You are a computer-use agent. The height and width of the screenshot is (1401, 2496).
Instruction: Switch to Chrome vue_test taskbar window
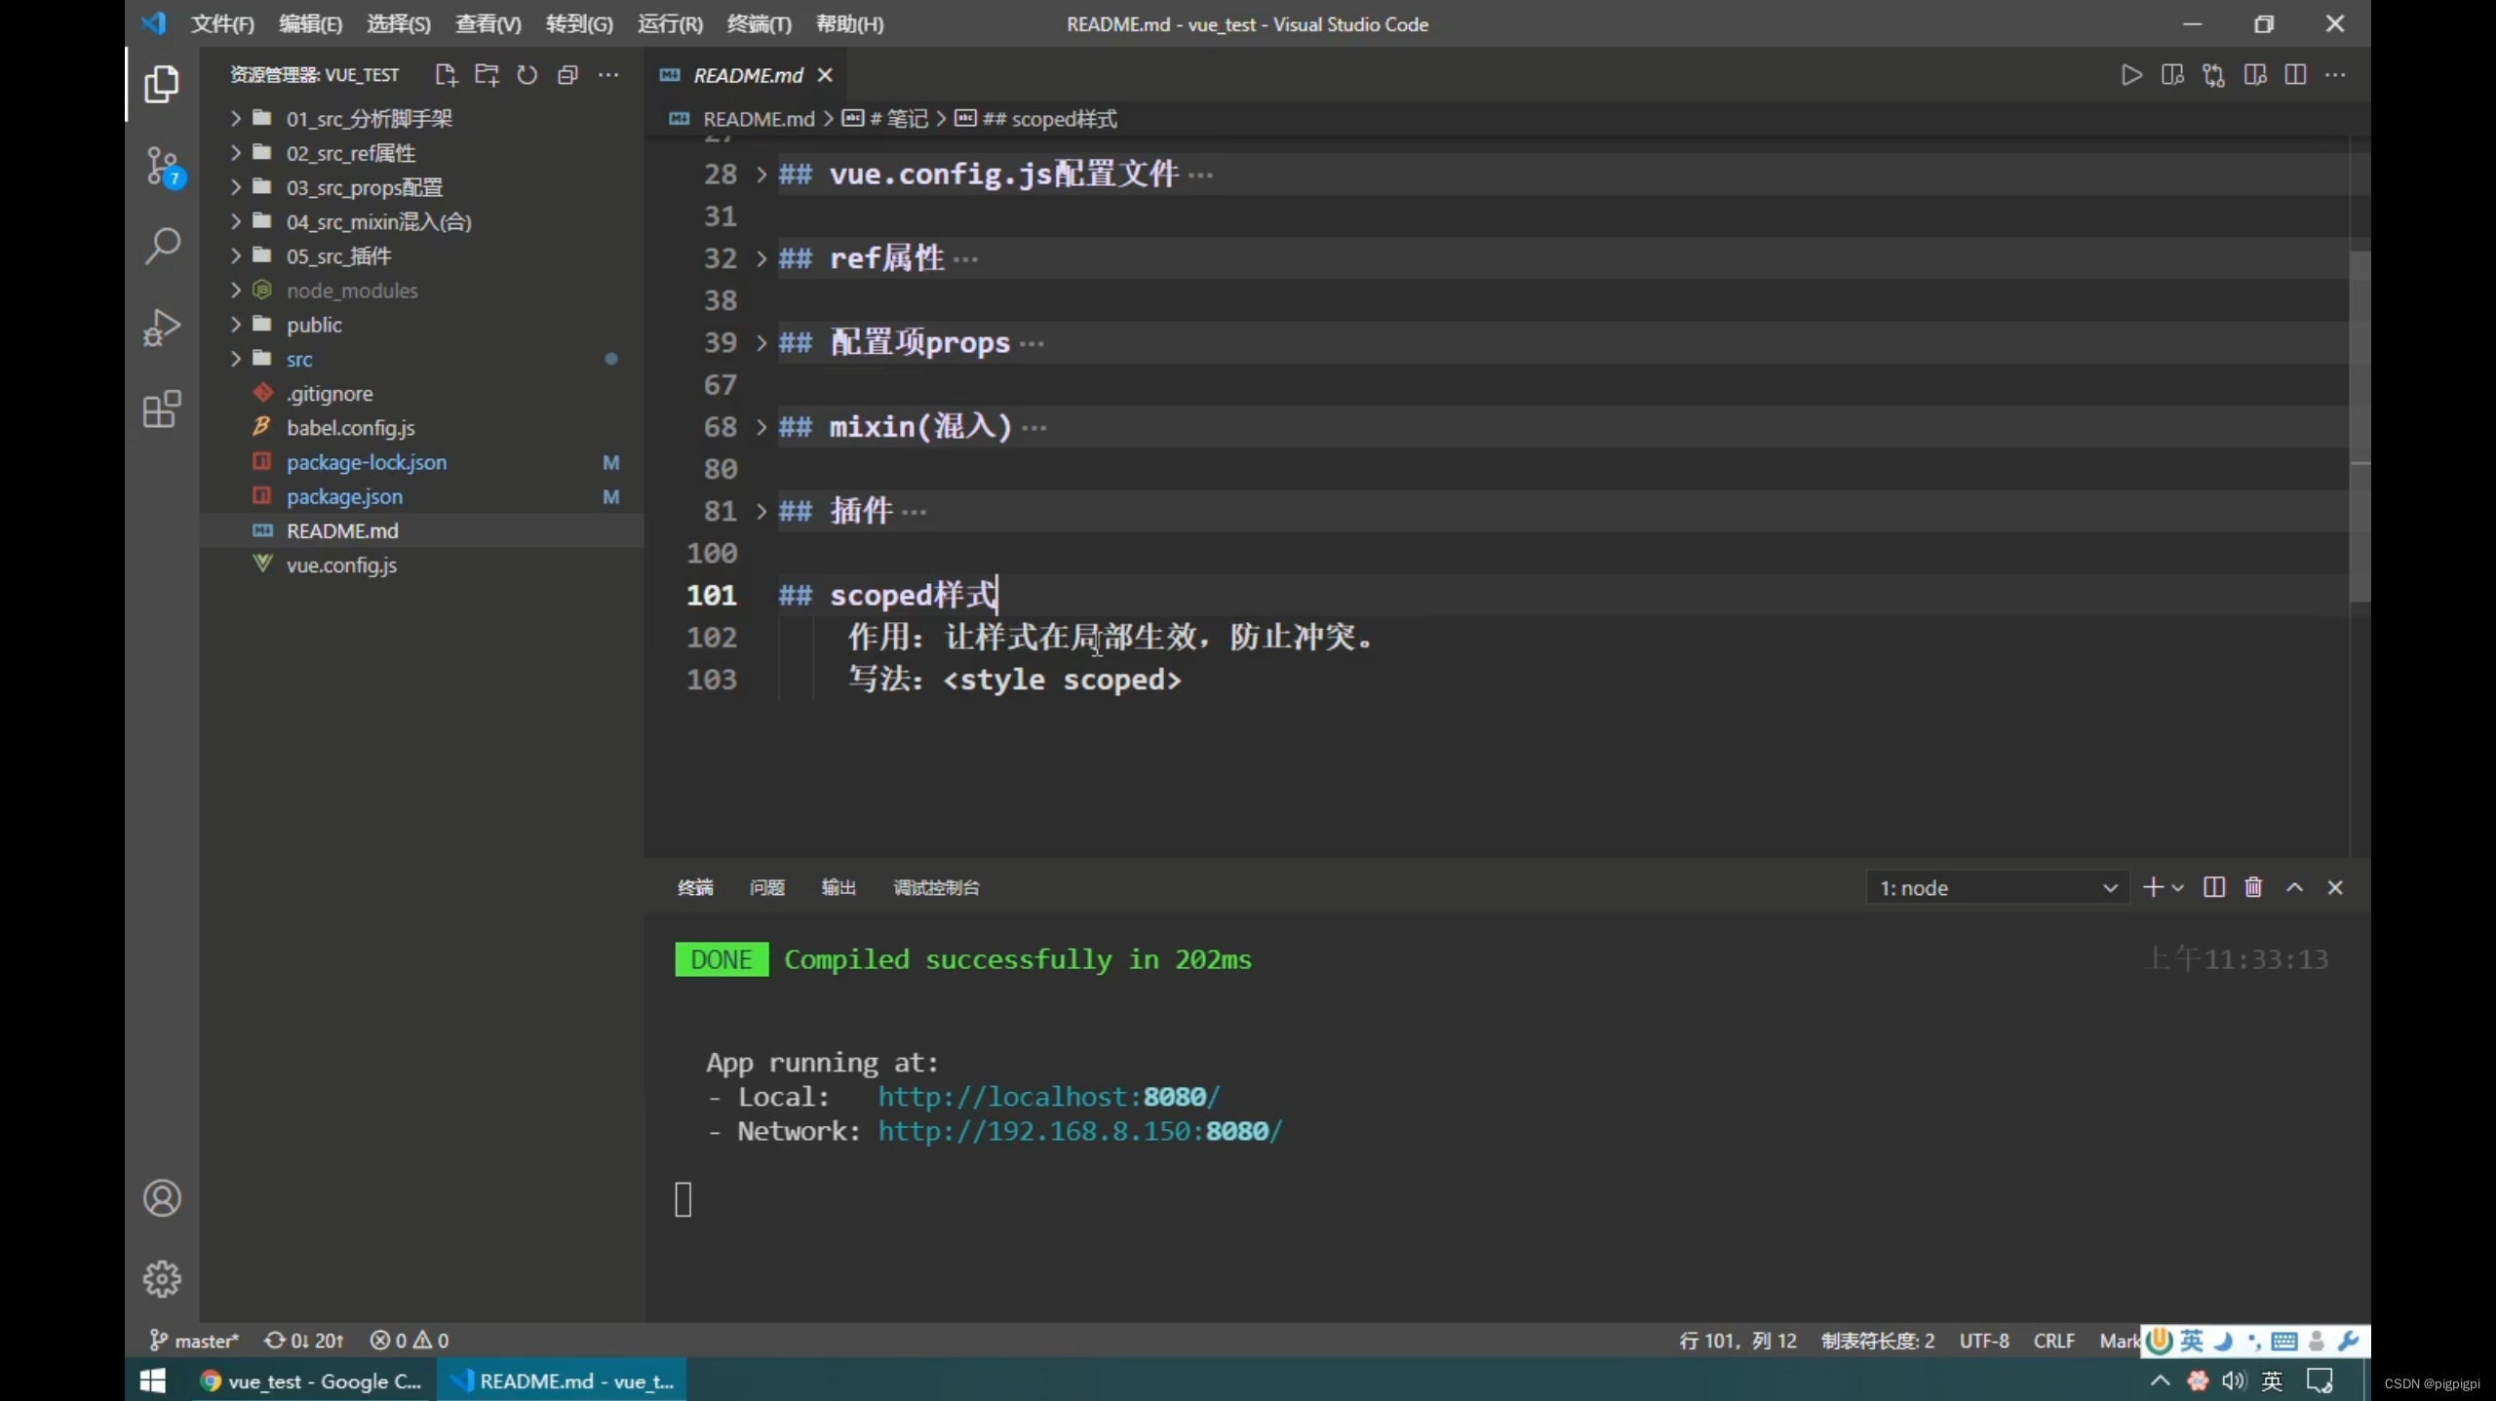click(311, 1381)
